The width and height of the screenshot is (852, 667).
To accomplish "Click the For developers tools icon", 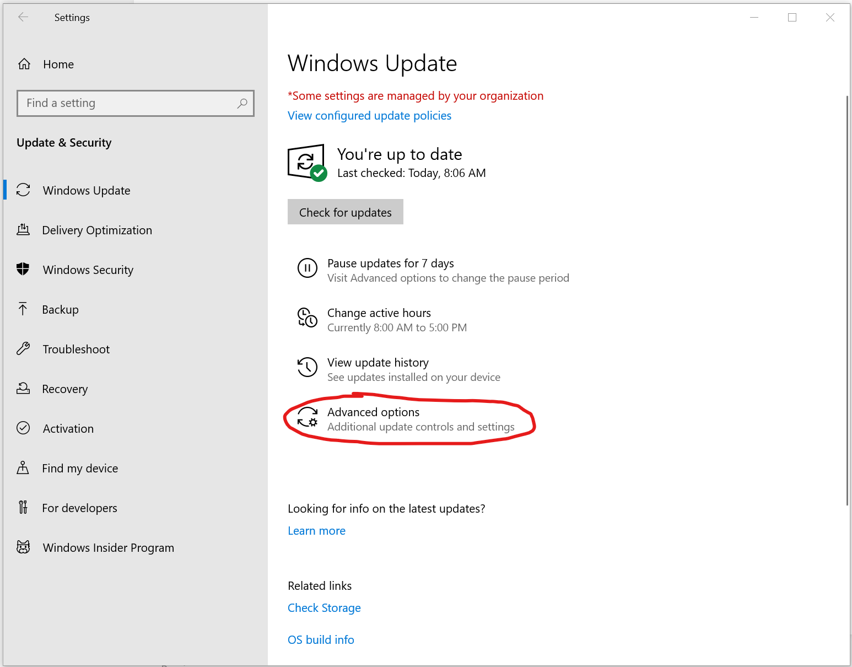I will click(x=23, y=508).
